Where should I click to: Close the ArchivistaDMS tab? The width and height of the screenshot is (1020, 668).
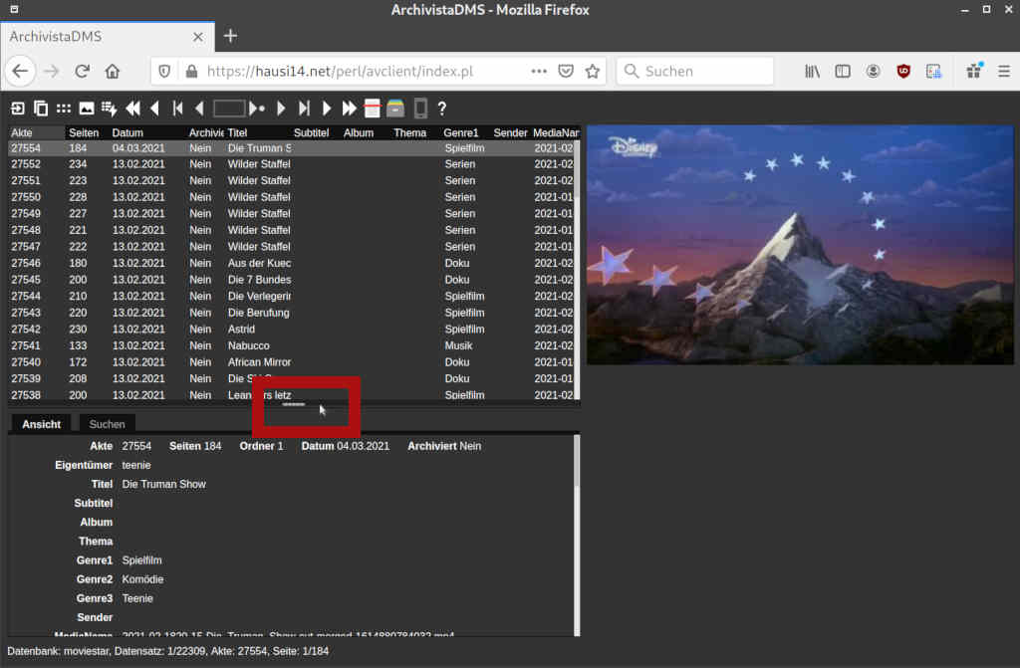(198, 37)
